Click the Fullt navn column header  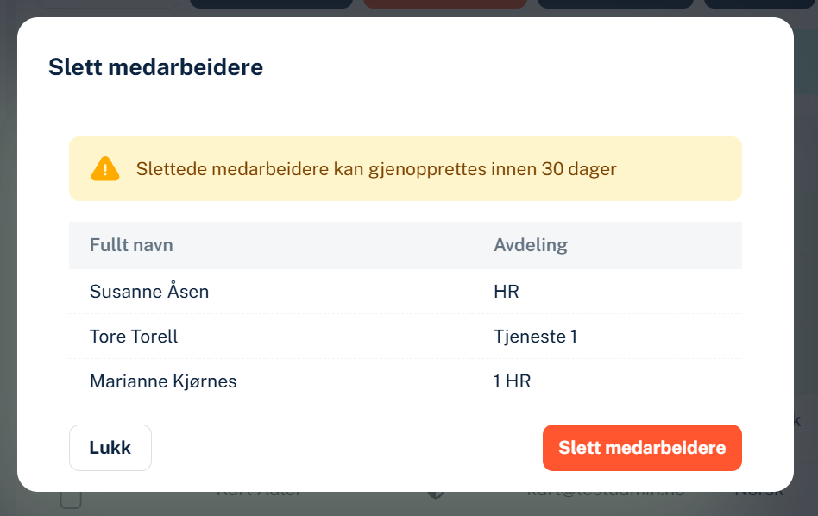coord(131,245)
